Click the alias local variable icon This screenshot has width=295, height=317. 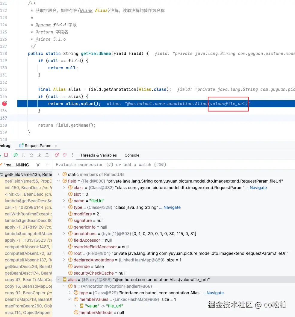(x=65, y=280)
